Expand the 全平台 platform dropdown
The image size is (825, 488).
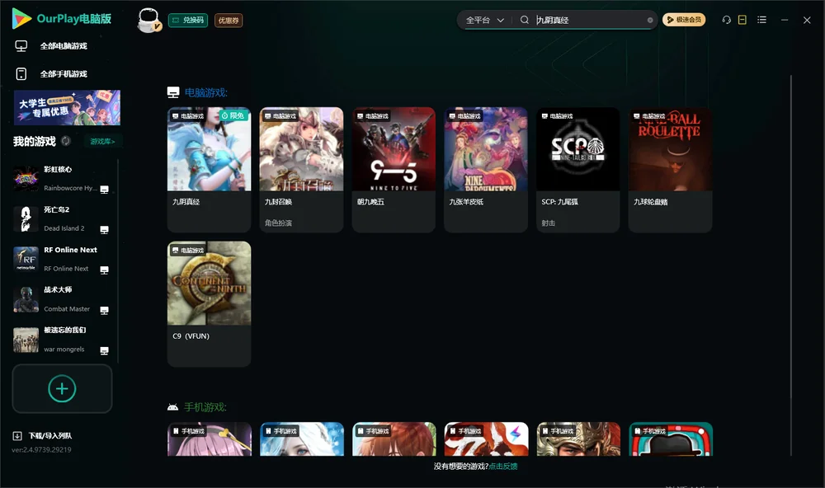point(484,20)
